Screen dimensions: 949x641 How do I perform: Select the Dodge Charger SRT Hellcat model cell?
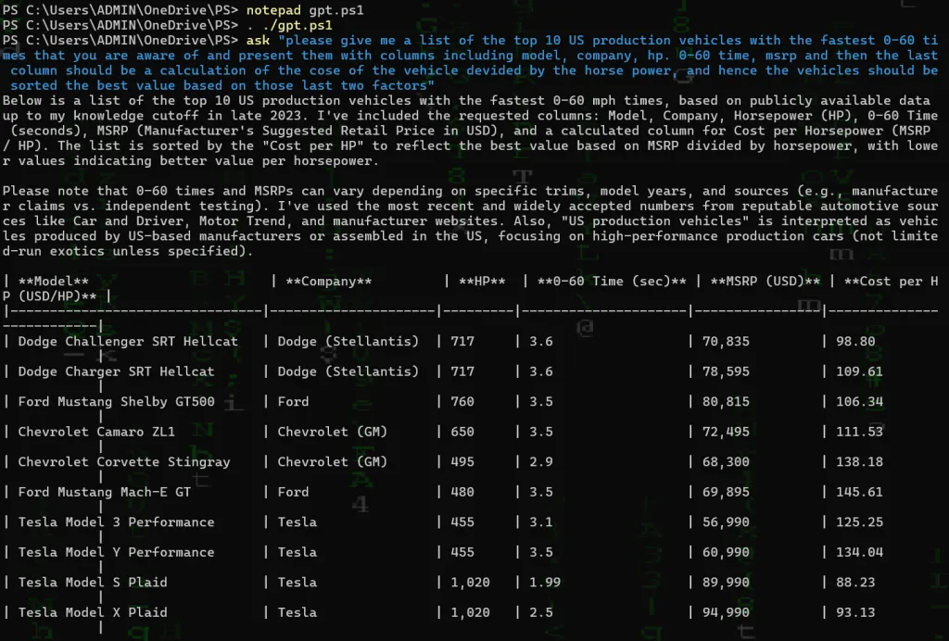pos(116,371)
